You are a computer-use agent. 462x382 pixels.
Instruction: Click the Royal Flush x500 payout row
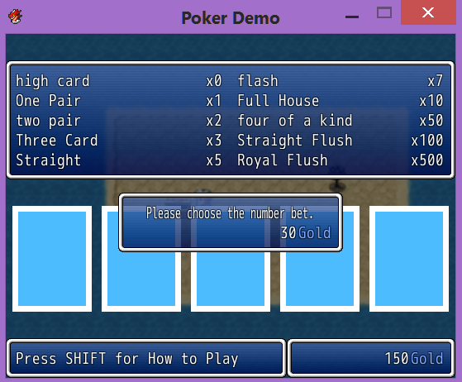[x=341, y=160]
